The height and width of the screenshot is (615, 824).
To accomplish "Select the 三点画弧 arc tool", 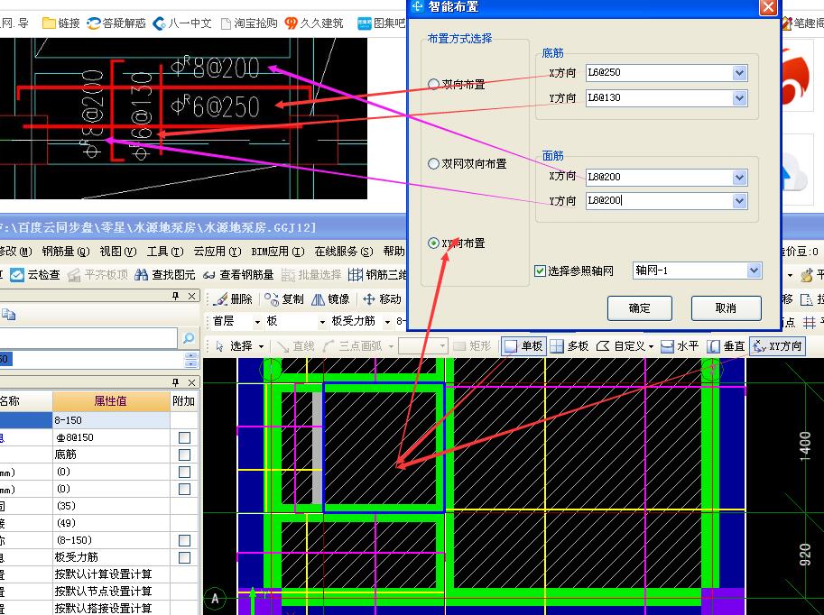I will click(x=352, y=346).
